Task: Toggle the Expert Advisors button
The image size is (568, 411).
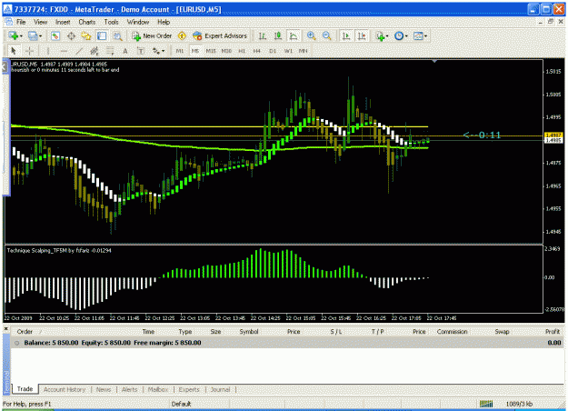Action: point(220,35)
